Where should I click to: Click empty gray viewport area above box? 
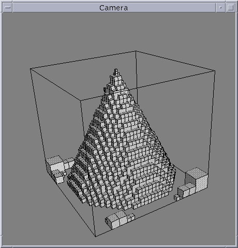(x=119, y=31)
